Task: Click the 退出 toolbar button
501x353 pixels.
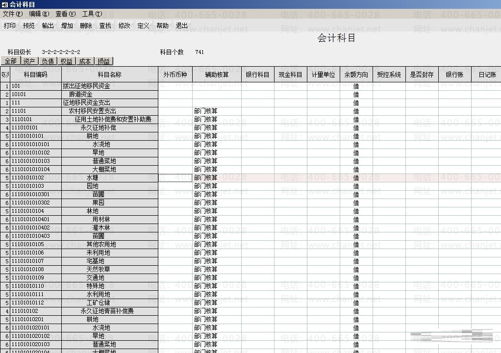Action: point(181,25)
